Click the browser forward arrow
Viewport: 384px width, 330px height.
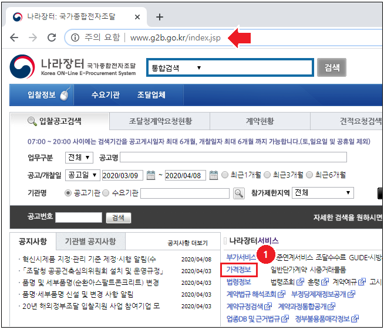coord(33,38)
